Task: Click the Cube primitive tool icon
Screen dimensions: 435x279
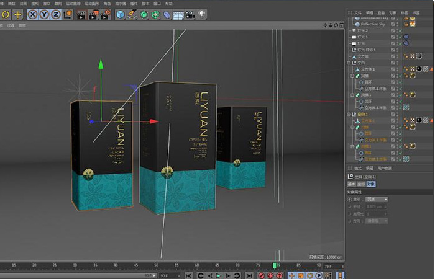Action: click(120, 14)
